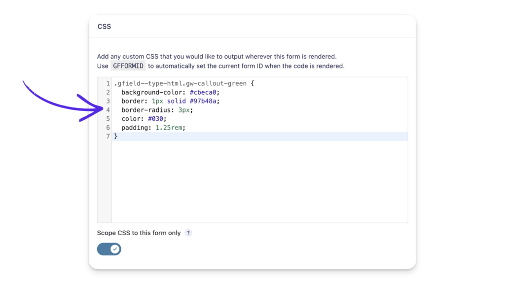505x284 pixels.
Task: Click the padding: 1.25rem line
Action: (x=153, y=128)
